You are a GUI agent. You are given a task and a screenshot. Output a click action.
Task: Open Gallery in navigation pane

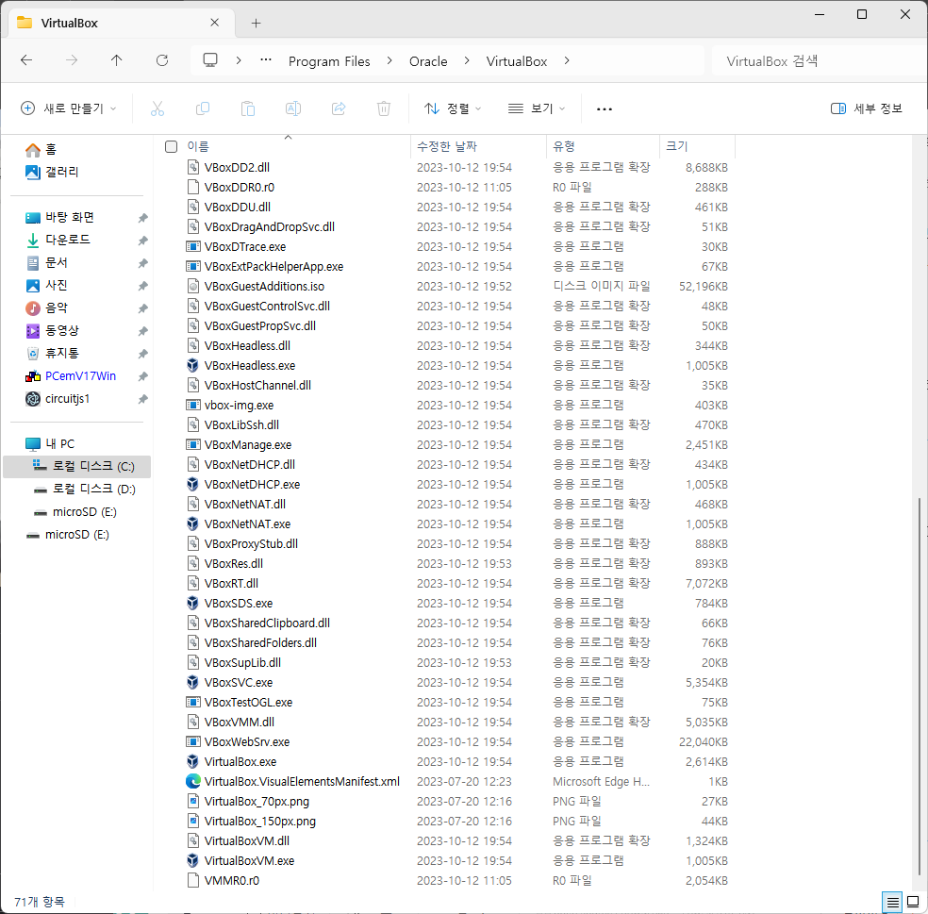[x=52, y=172]
